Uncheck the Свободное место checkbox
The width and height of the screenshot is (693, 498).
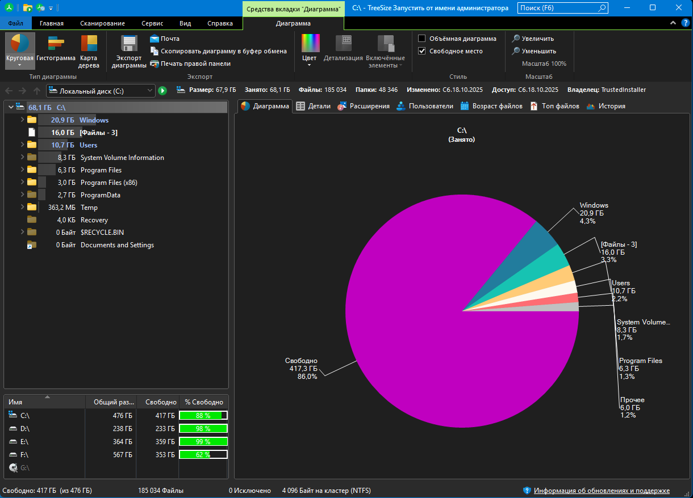(422, 51)
